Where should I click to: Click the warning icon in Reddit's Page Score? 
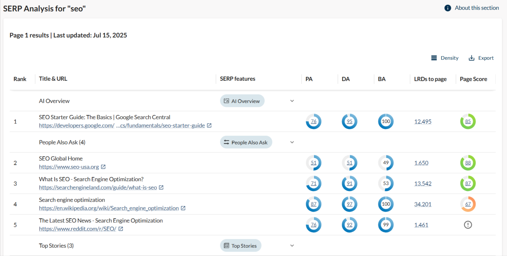(x=468, y=225)
